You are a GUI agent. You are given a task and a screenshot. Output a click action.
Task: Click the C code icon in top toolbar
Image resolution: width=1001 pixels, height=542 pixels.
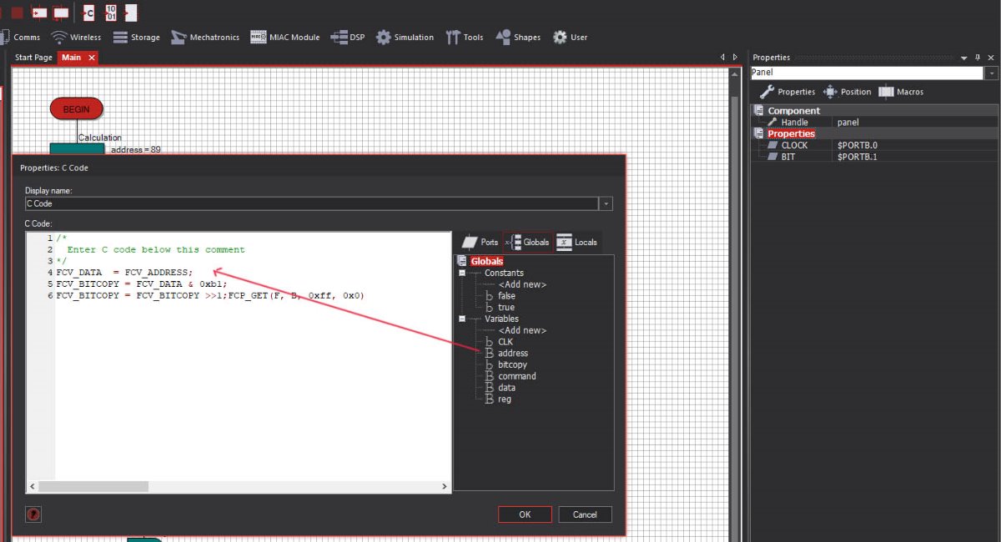coord(88,13)
